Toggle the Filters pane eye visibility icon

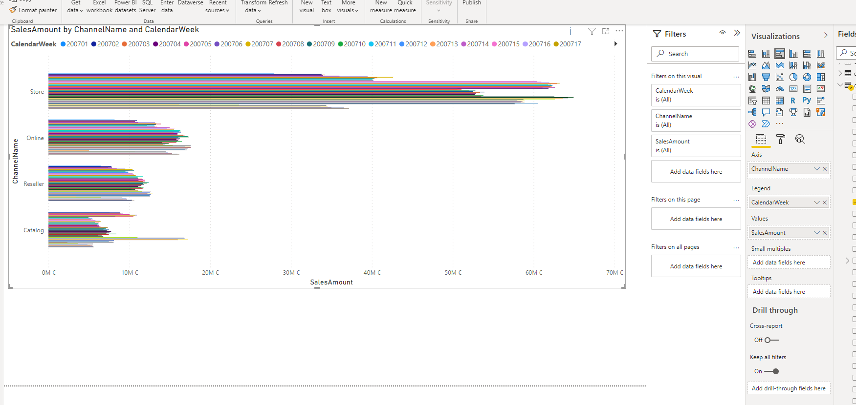(x=723, y=33)
